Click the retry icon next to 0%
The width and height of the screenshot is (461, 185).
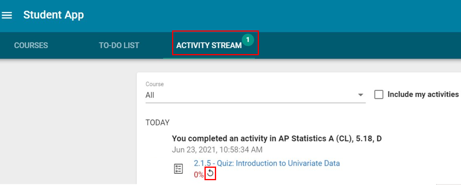[210, 173]
